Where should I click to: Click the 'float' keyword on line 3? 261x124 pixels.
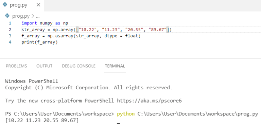132,36
